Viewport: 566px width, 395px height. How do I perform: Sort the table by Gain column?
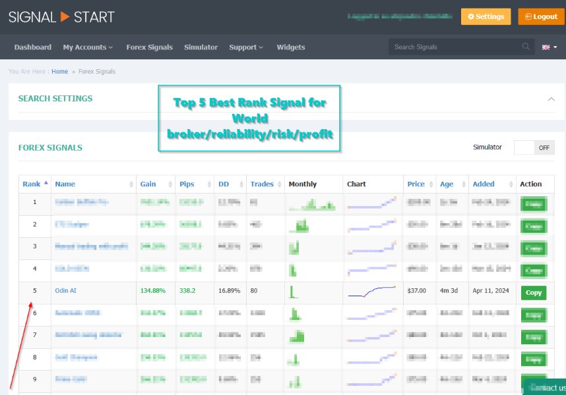click(148, 184)
